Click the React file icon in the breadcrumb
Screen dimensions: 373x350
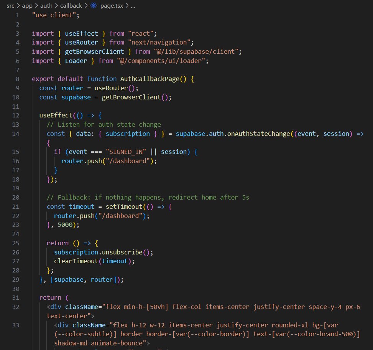[94, 6]
